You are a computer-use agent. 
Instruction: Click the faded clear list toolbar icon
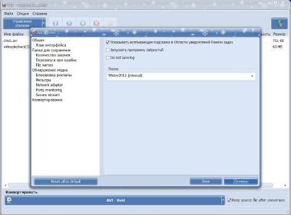pyautogui.click(x=110, y=23)
